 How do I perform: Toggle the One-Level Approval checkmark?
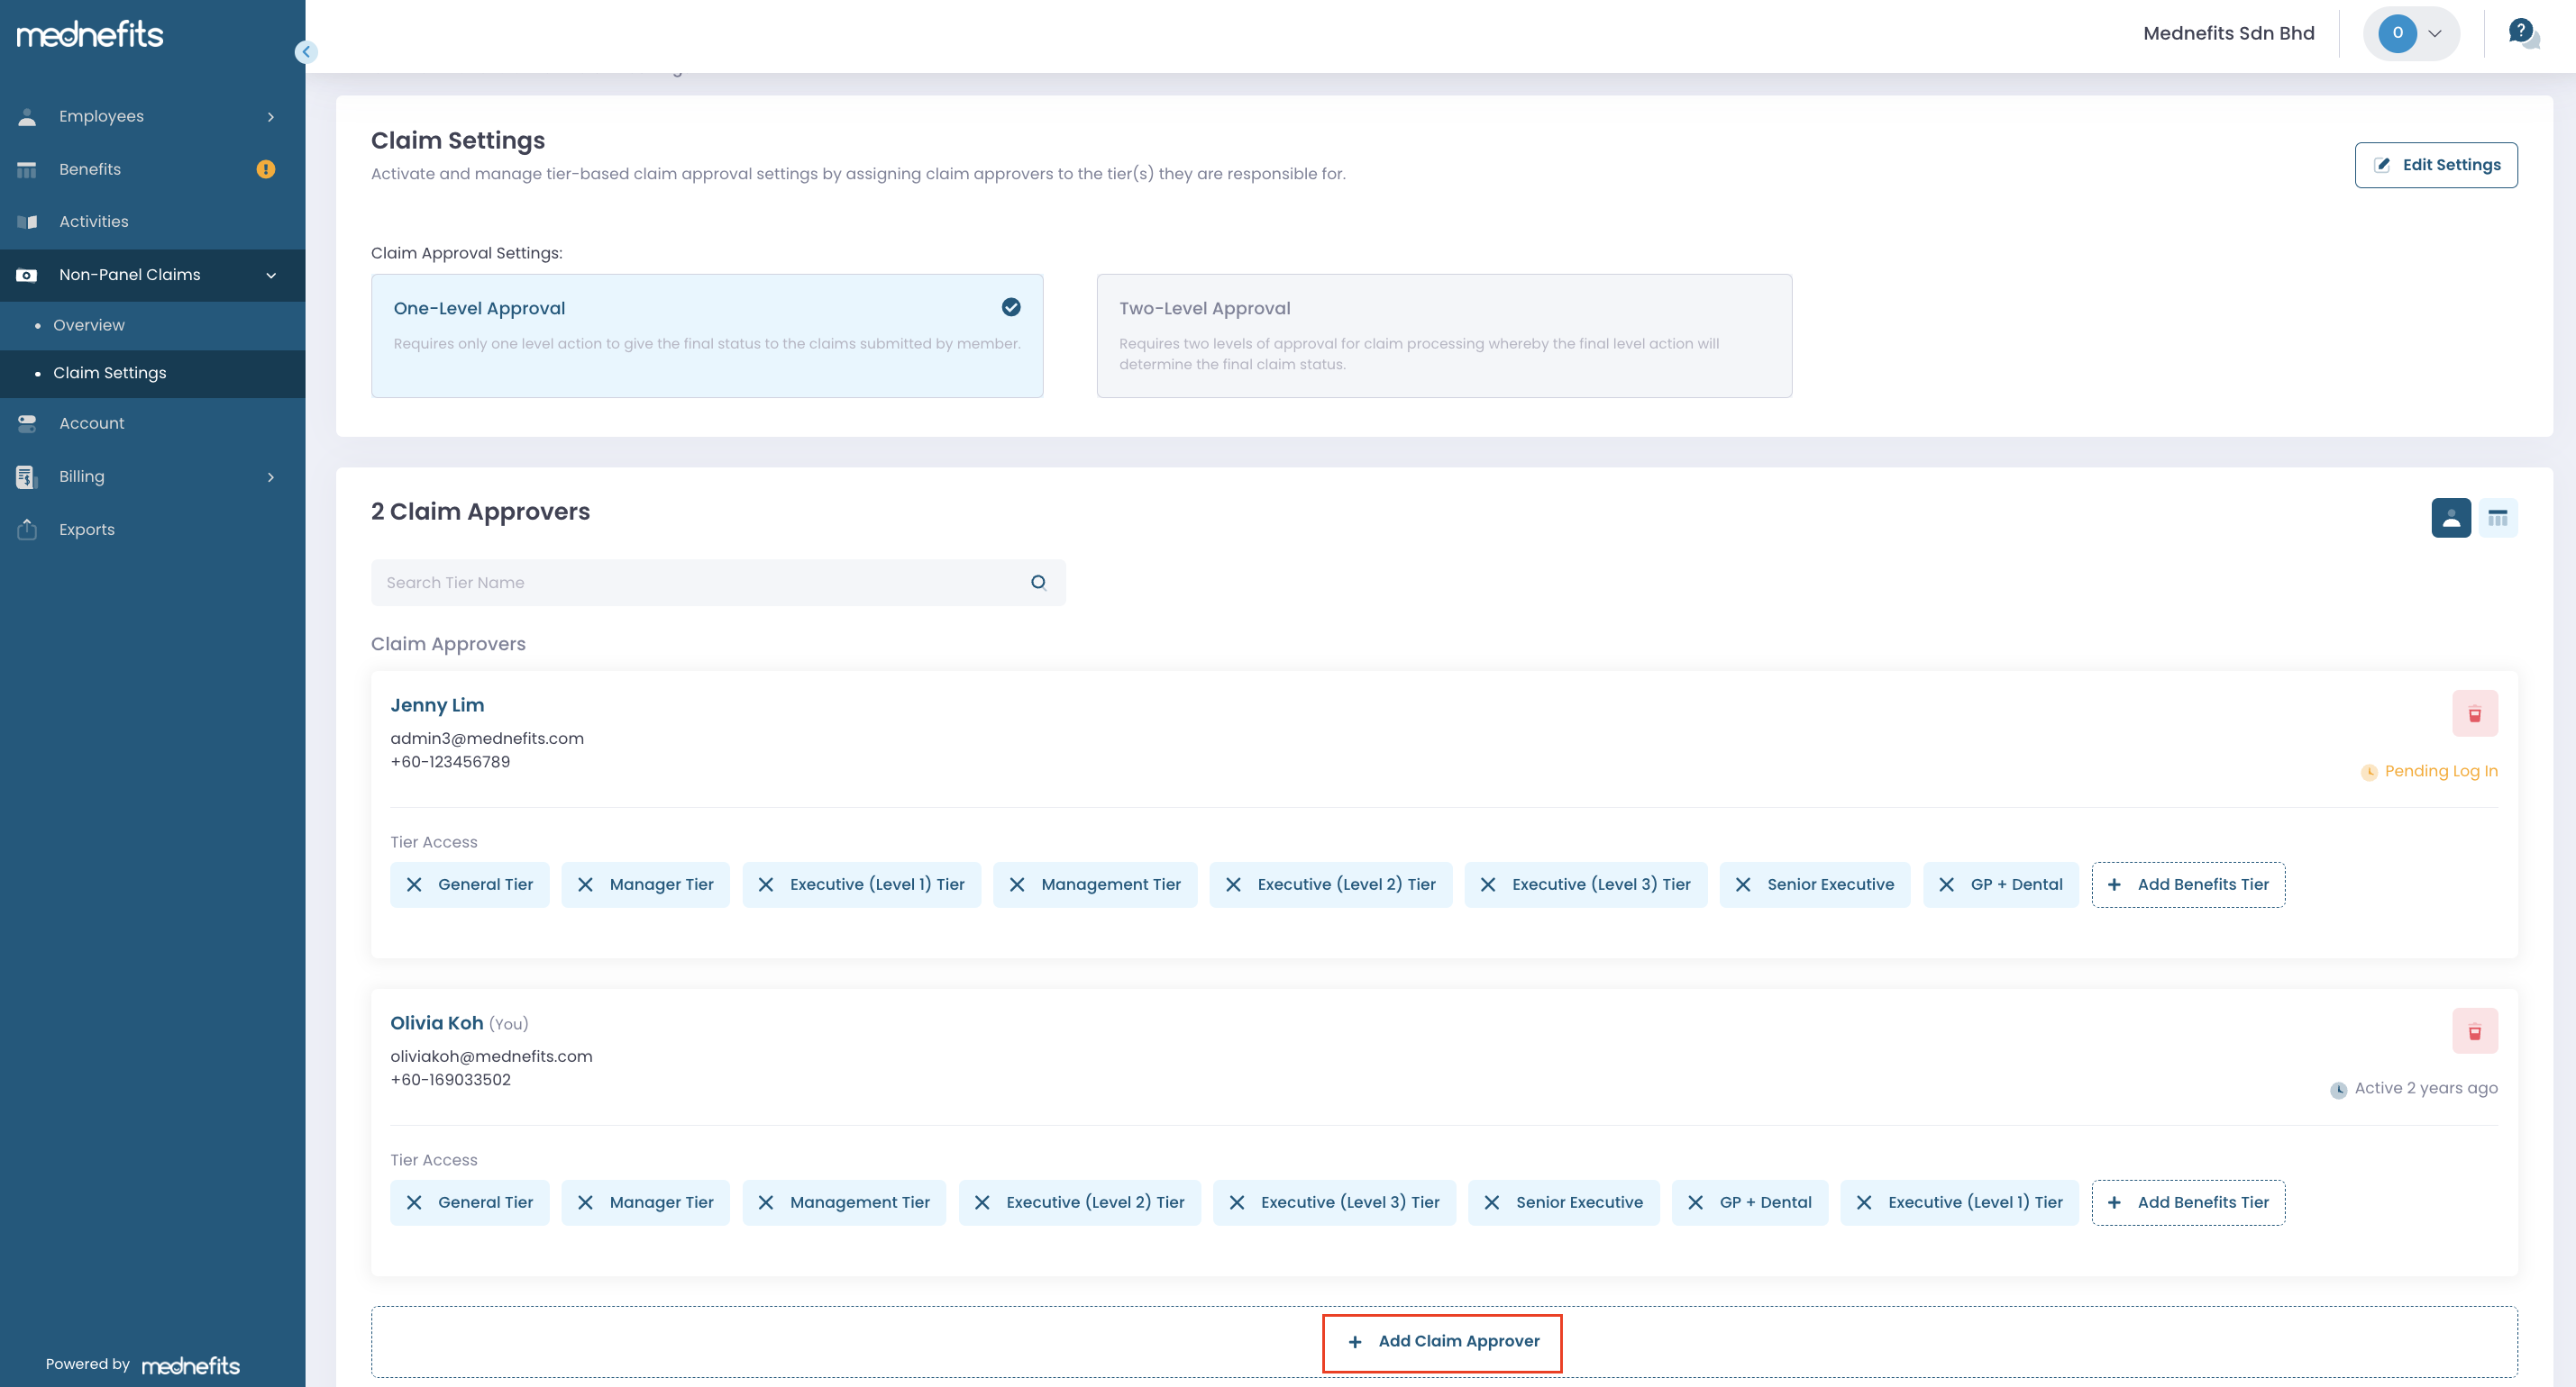(x=1010, y=308)
